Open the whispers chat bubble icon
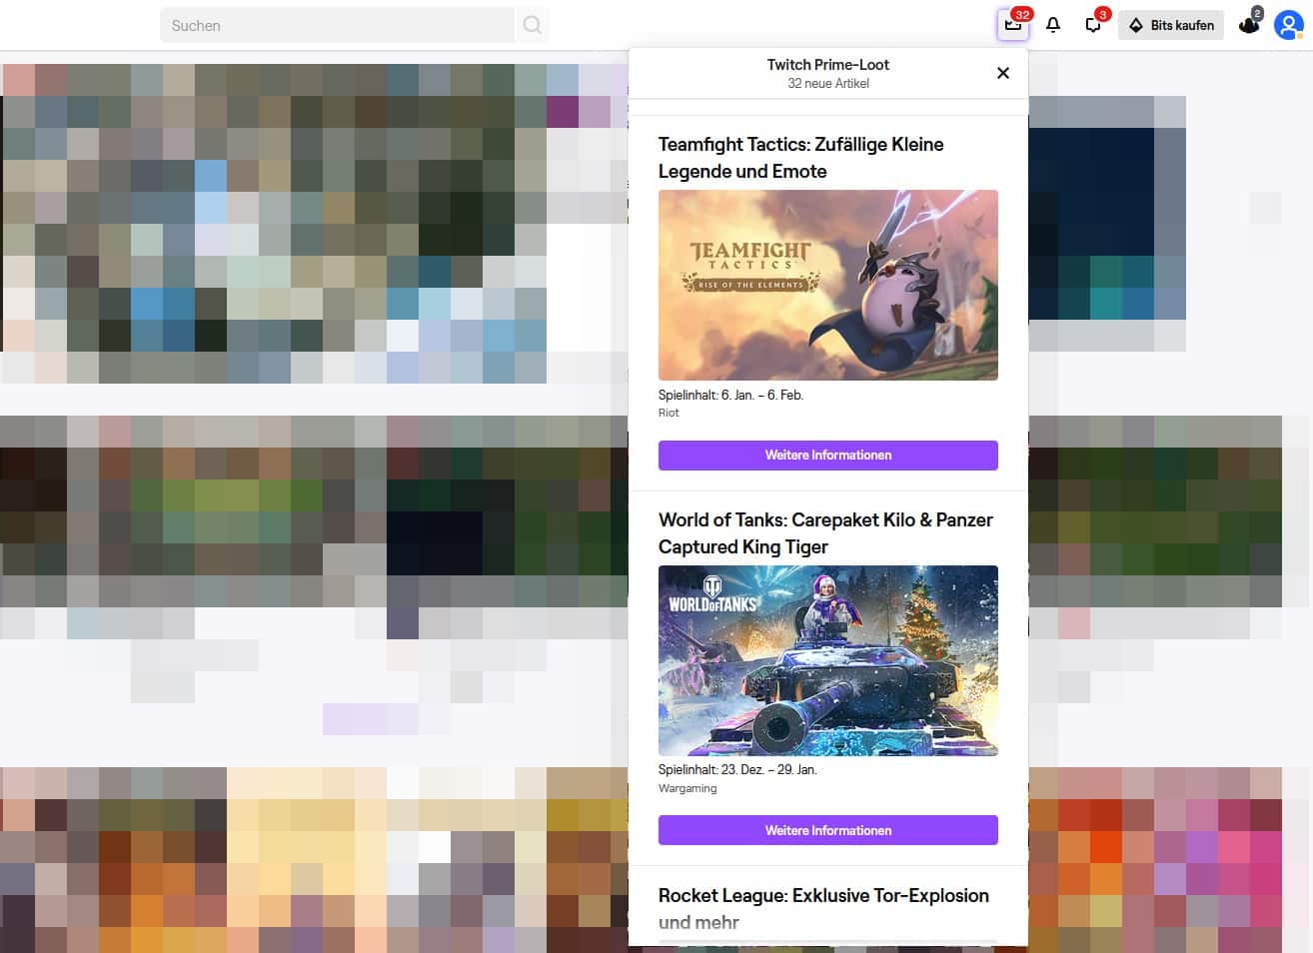The height and width of the screenshot is (953, 1313). click(1093, 24)
